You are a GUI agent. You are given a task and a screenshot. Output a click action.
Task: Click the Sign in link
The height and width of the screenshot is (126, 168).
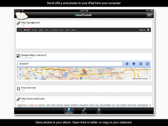tap(142, 30)
